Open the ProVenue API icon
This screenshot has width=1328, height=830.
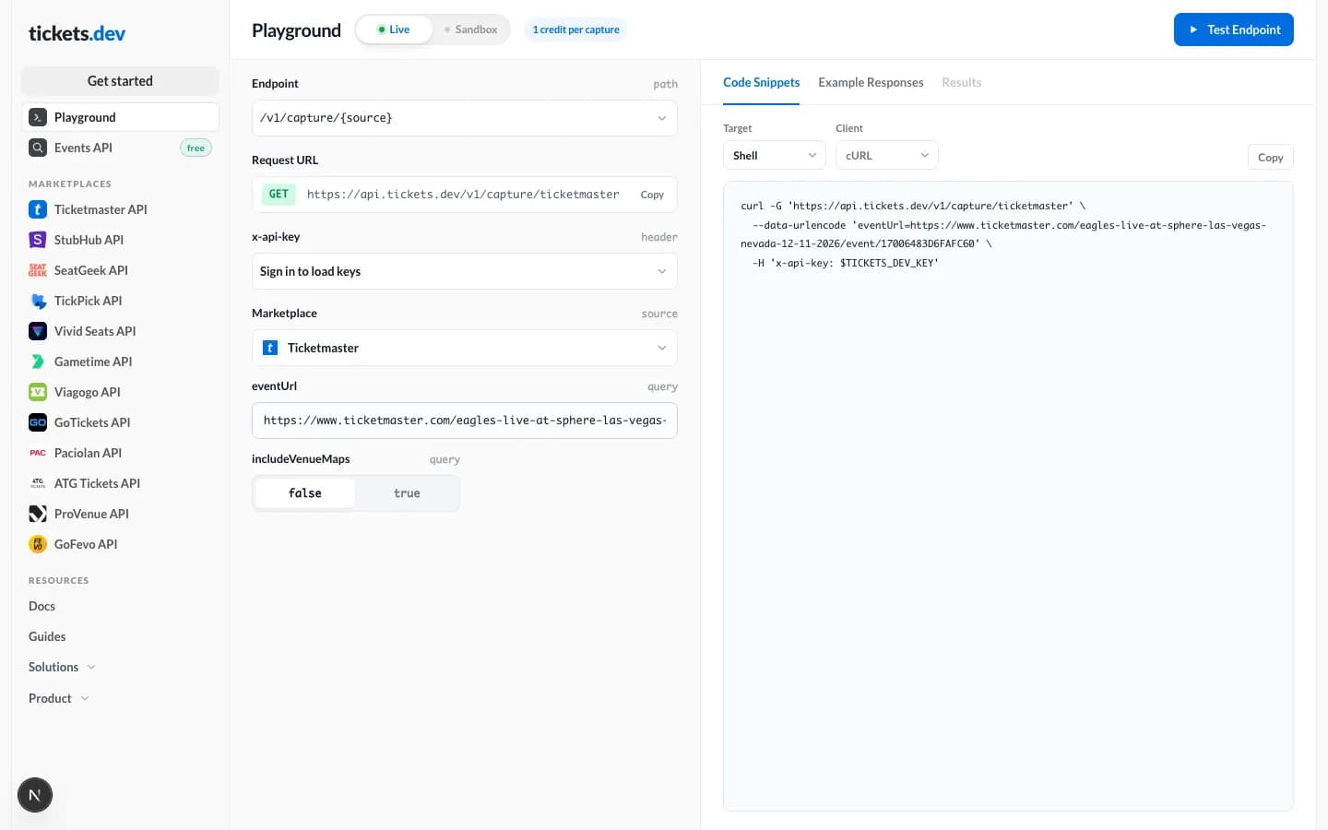(38, 514)
